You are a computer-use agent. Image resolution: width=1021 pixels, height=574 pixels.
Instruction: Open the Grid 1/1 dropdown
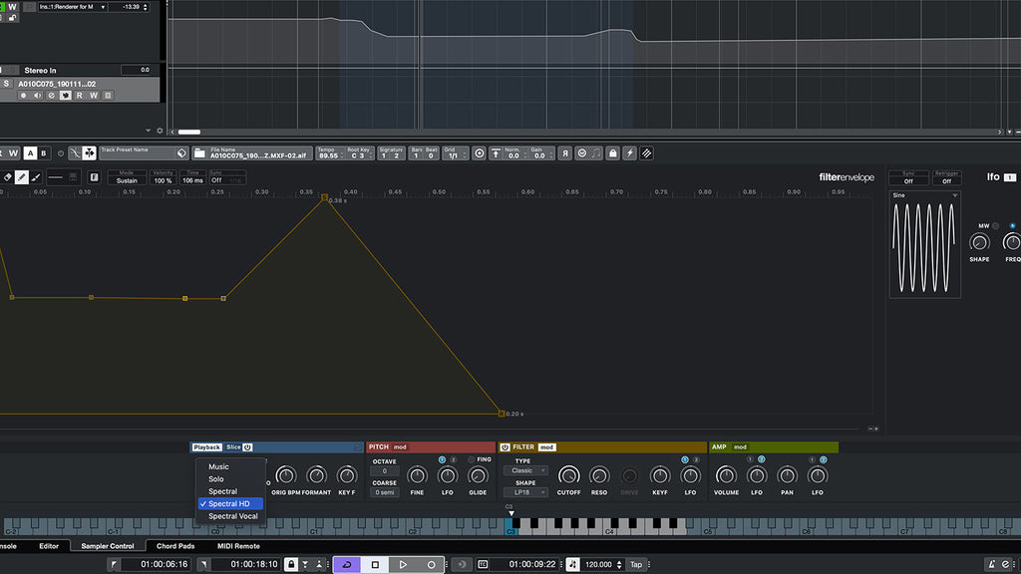coord(455,153)
